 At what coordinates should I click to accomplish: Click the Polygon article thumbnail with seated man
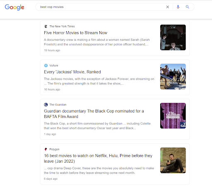pyautogui.click(x=173, y=160)
